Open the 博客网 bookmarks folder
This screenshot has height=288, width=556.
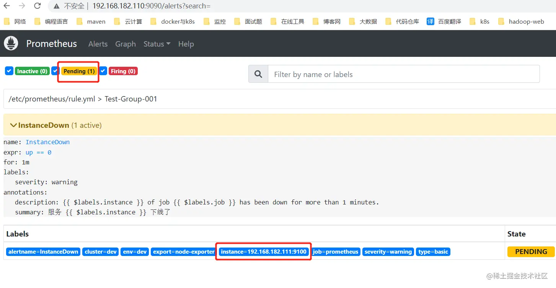(326, 21)
